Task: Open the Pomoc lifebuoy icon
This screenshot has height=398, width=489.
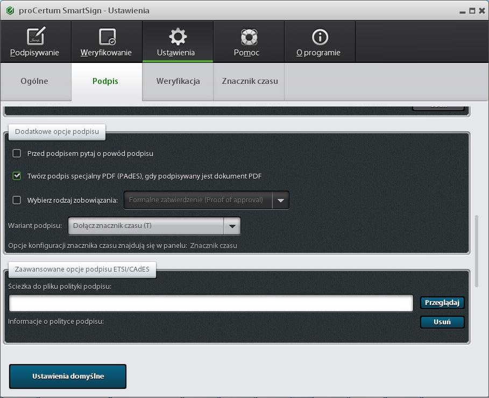Action: (x=249, y=37)
